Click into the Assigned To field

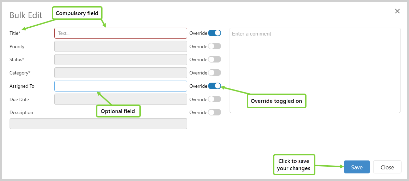[x=121, y=86]
